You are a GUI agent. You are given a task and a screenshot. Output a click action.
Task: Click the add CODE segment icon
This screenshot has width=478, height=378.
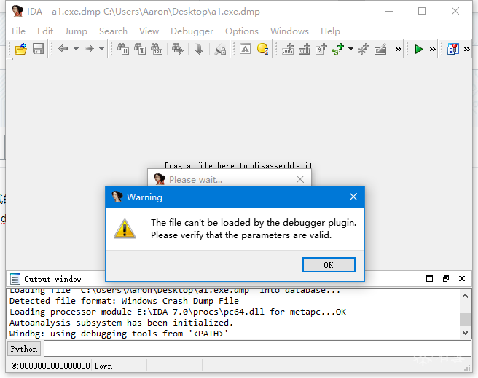point(288,49)
